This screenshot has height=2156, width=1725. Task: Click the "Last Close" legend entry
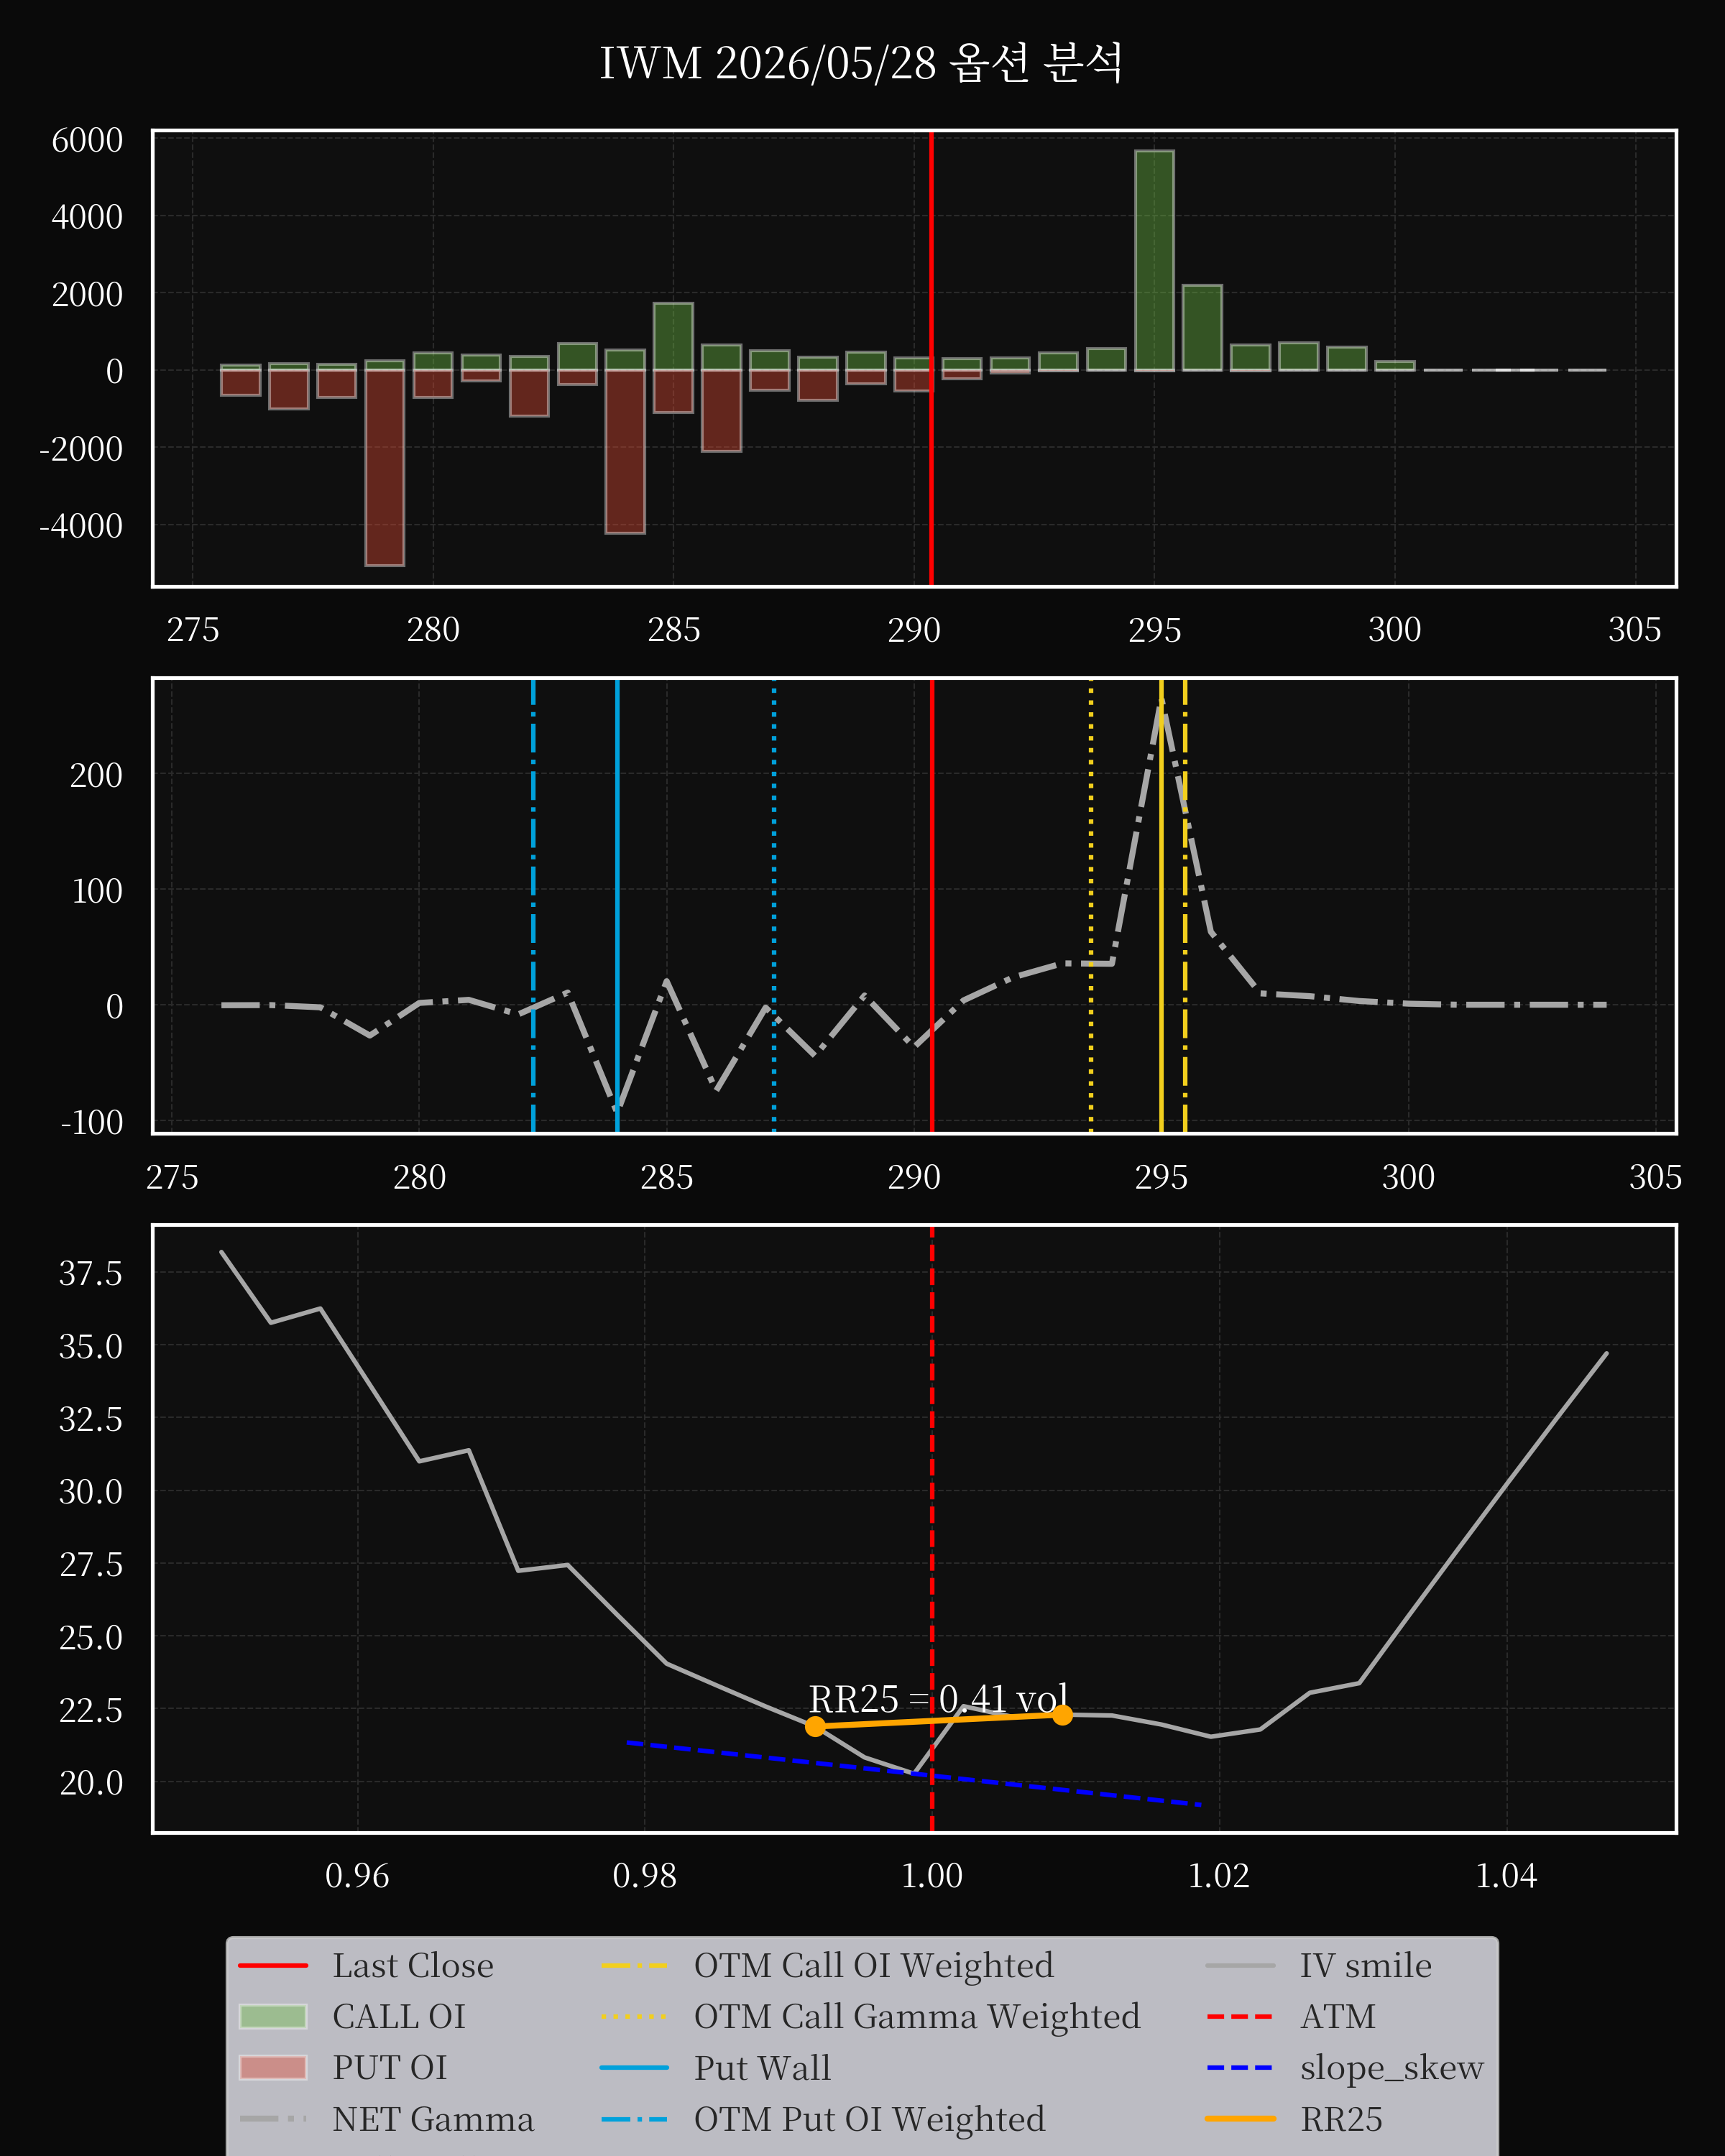click(366, 1966)
